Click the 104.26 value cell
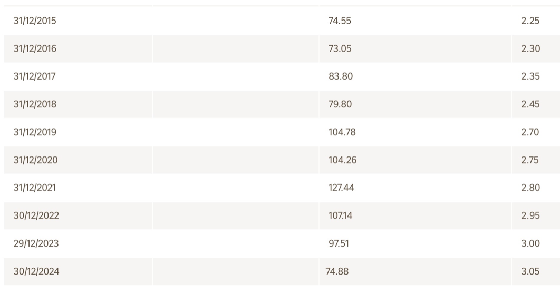Image resolution: width=560 pixels, height=294 pixels. (x=342, y=160)
